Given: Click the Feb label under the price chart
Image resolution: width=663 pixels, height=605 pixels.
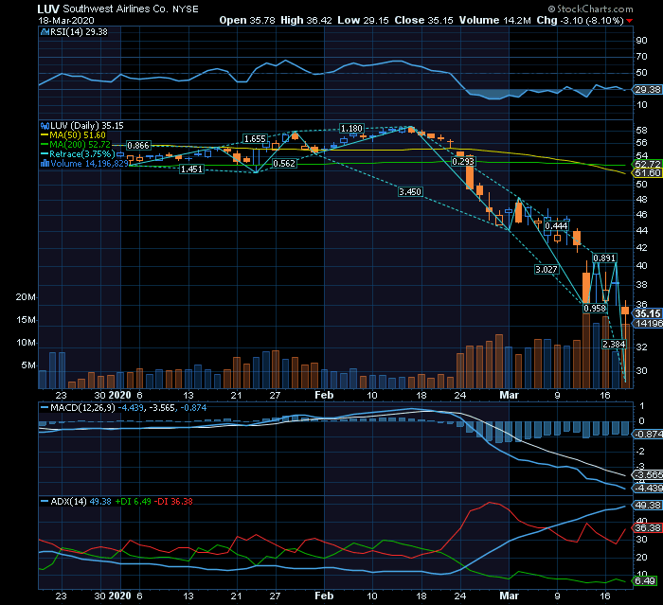Looking at the screenshot, I should (x=324, y=396).
